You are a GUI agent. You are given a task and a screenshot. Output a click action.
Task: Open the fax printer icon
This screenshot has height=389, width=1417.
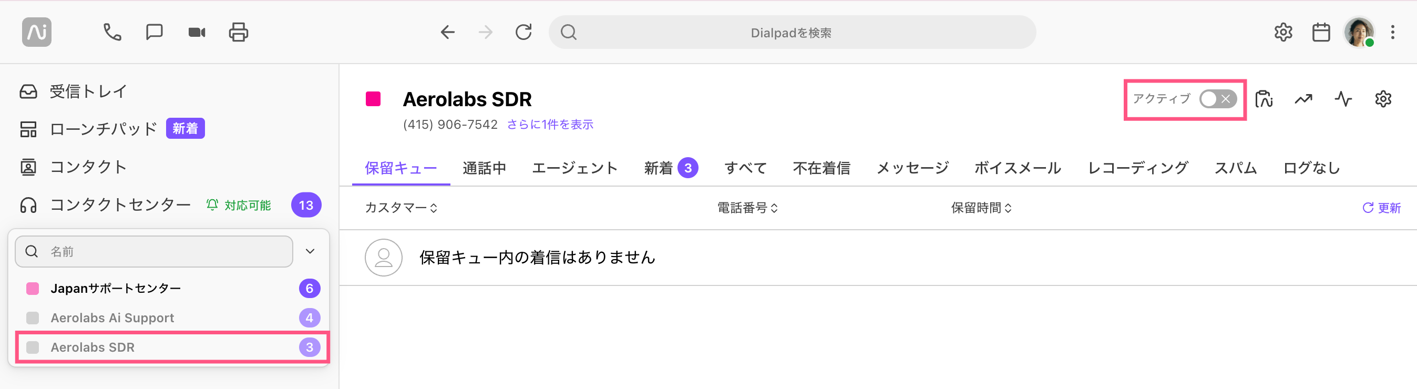(238, 33)
